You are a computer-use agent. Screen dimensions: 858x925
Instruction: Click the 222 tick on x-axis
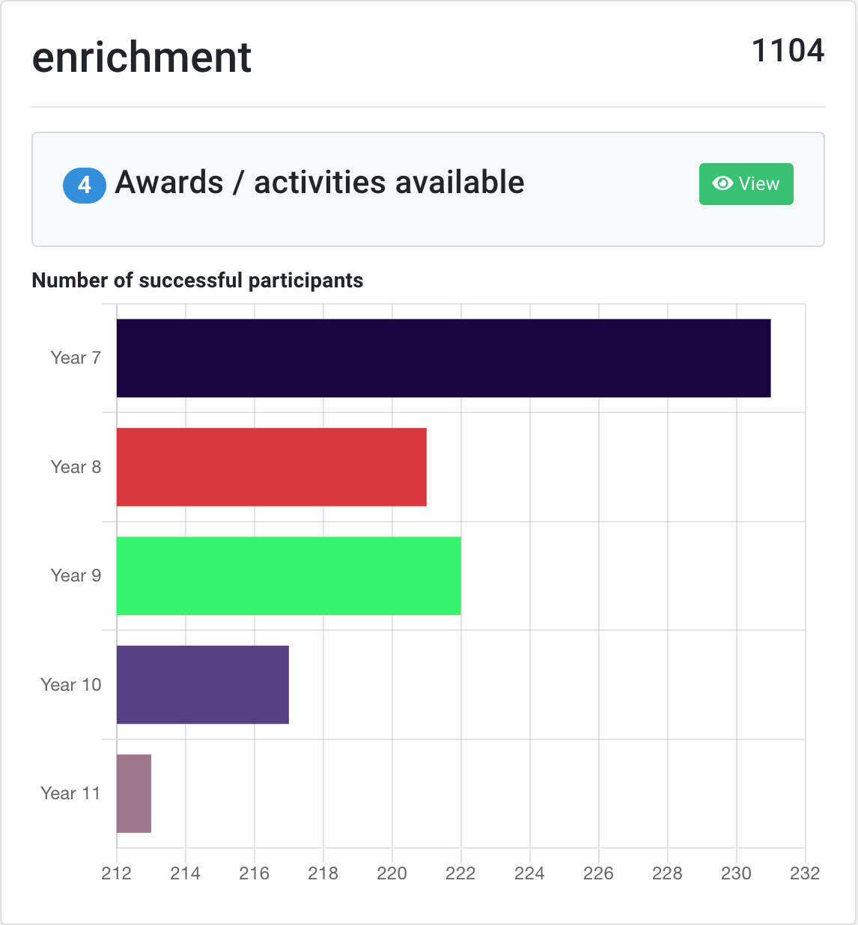coord(461,873)
